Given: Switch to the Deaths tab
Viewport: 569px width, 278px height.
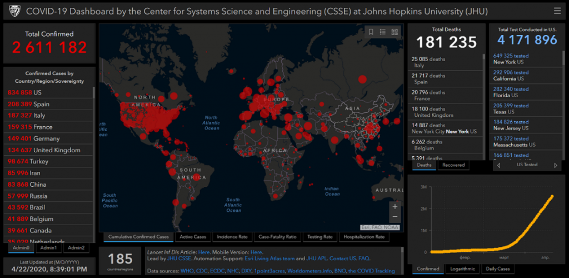Looking at the screenshot, I should coord(424,165).
